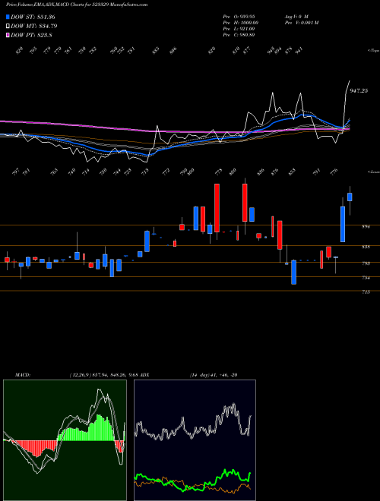
Task: Click the Pre H value 1000.00
Action: tap(240, 23)
